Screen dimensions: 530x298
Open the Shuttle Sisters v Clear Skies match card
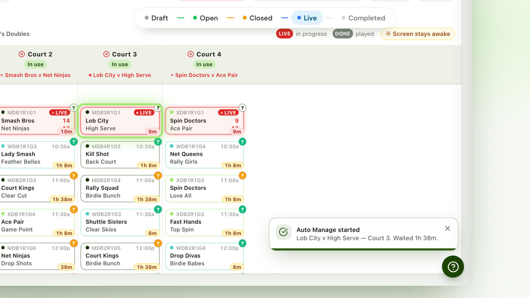(120, 223)
